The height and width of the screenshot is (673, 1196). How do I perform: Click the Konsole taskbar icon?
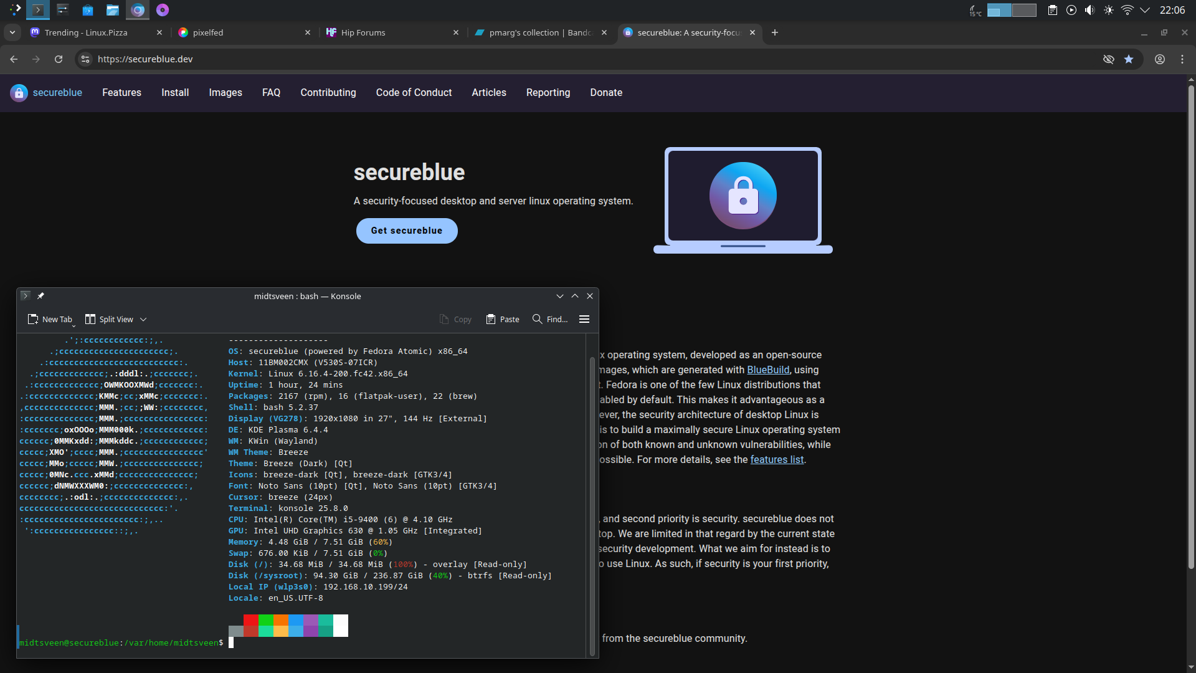coord(38,10)
